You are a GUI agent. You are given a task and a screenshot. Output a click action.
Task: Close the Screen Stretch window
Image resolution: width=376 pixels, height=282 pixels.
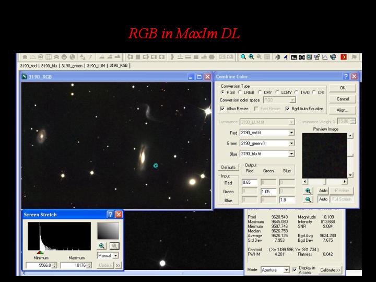click(x=119, y=215)
